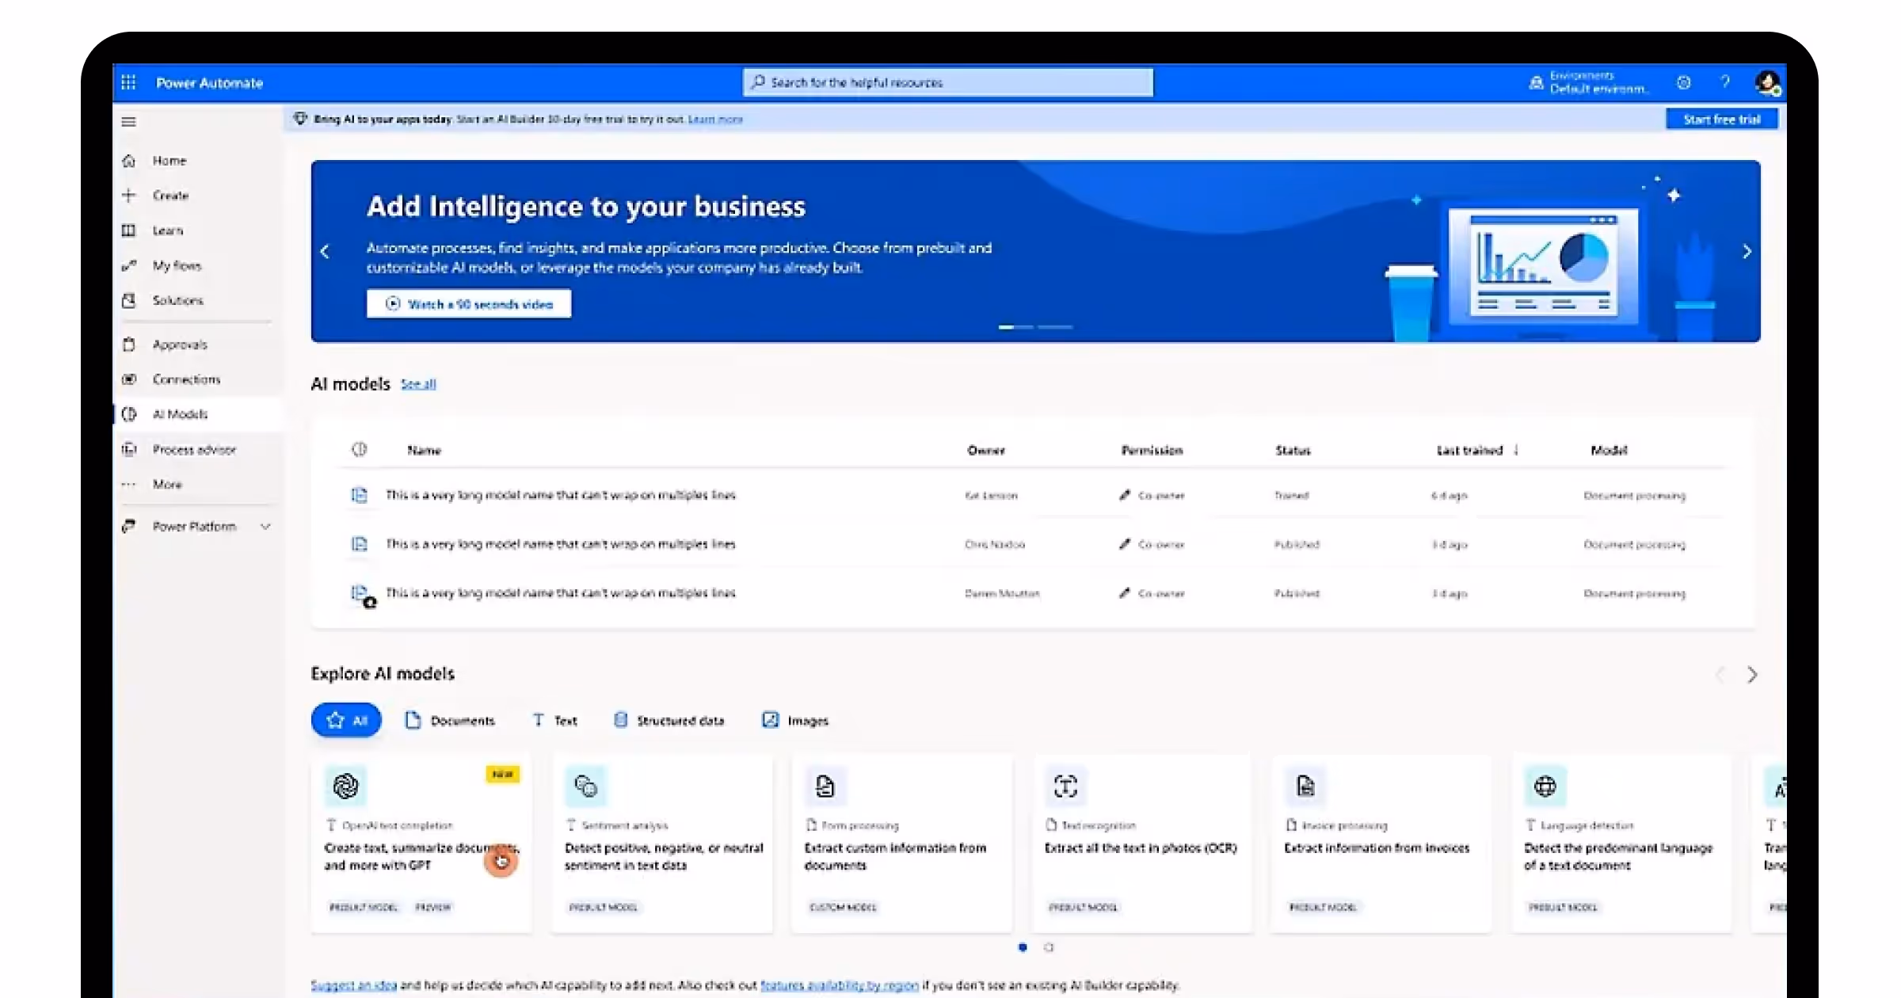The width and height of the screenshot is (1901, 998).
Task: Open the user profile avatar
Action: click(1767, 82)
